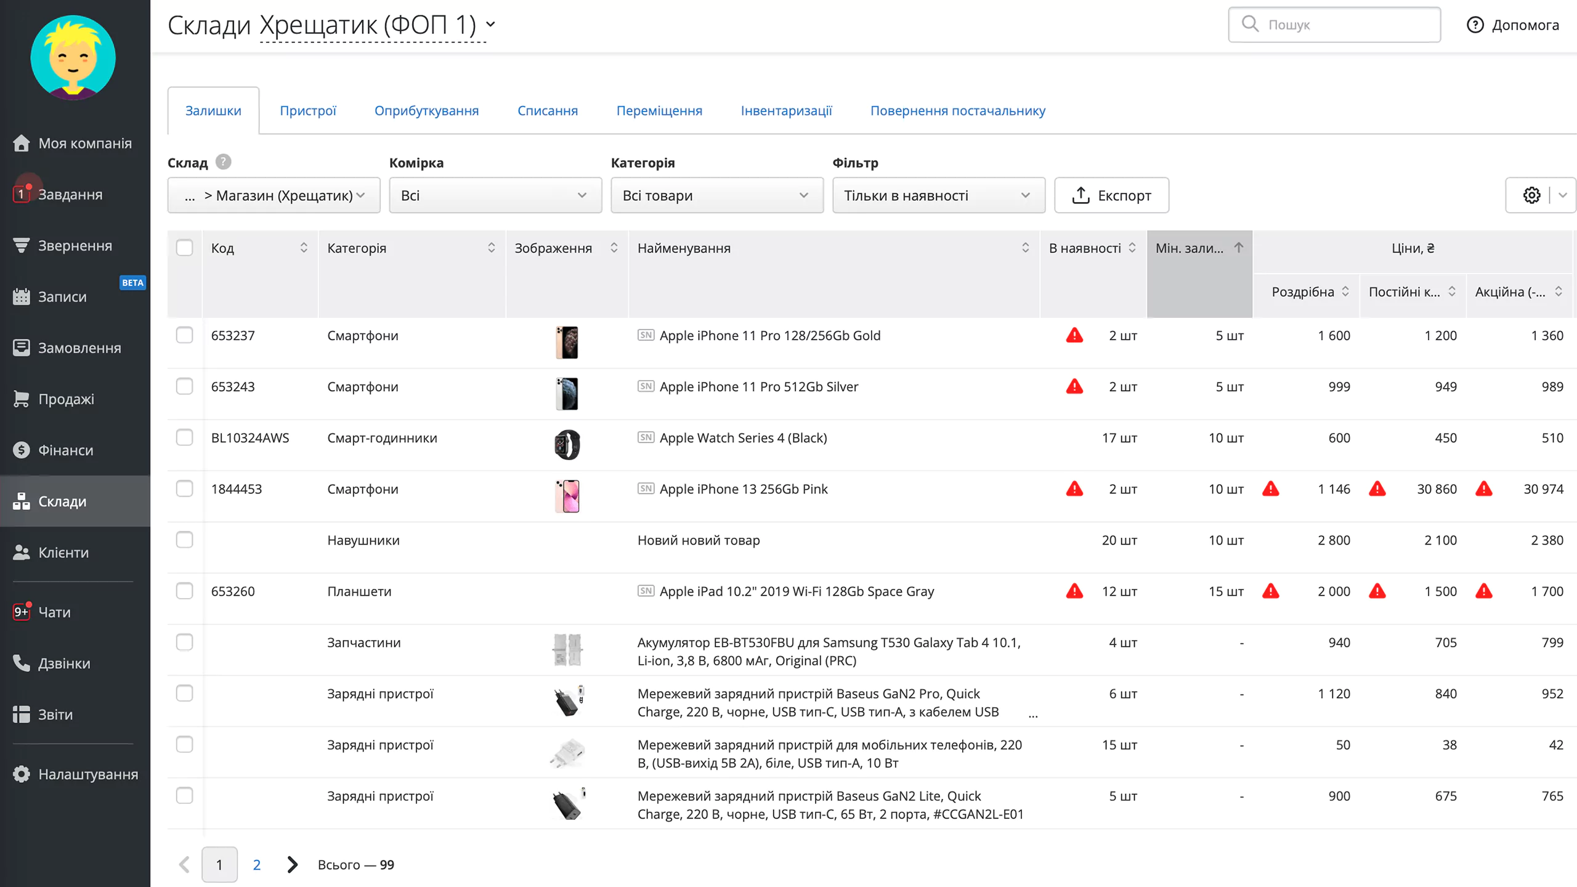Image resolution: width=1577 pixels, height=887 pixels.
Task: Switch to Переміщення tab
Action: (x=659, y=110)
